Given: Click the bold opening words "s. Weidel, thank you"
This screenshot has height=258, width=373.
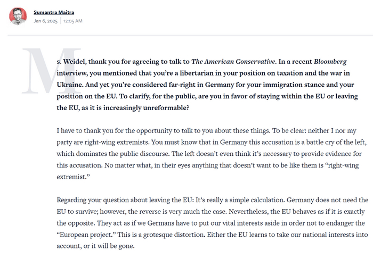Looking at the screenshot, I should pyautogui.click(x=87, y=61).
